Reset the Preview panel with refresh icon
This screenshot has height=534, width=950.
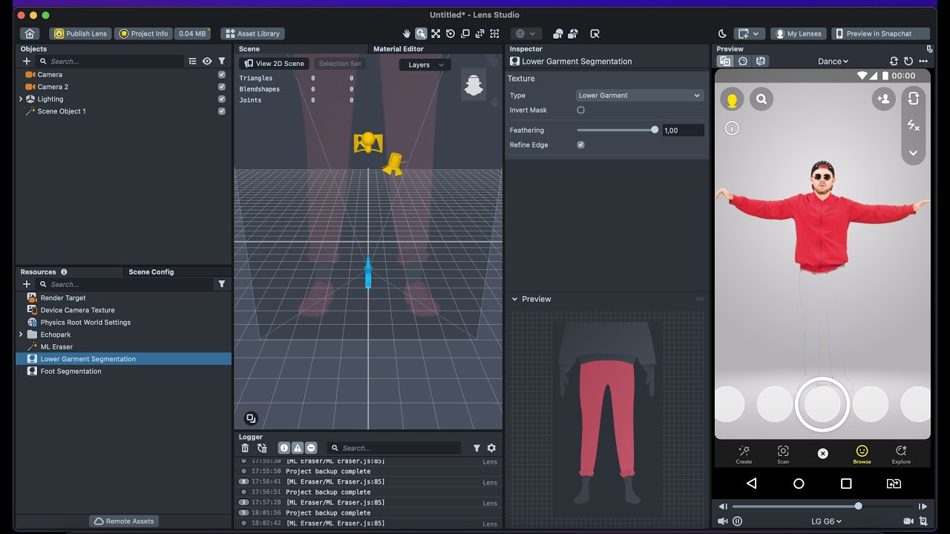pos(908,62)
